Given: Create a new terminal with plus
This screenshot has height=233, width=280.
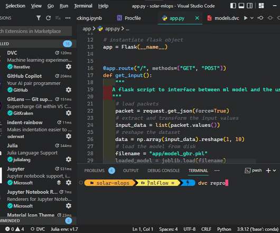Looking at the screenshot, I should 268,170.
